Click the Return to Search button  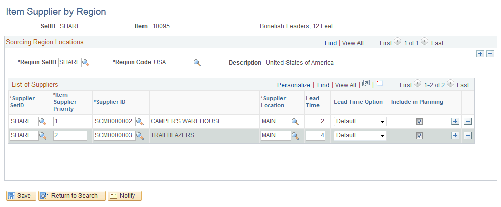(x=72, y=196)
